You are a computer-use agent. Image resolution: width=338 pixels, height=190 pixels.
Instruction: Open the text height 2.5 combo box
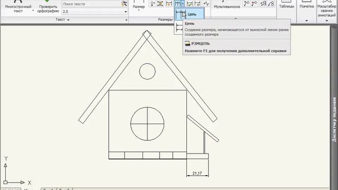[95, 12]
